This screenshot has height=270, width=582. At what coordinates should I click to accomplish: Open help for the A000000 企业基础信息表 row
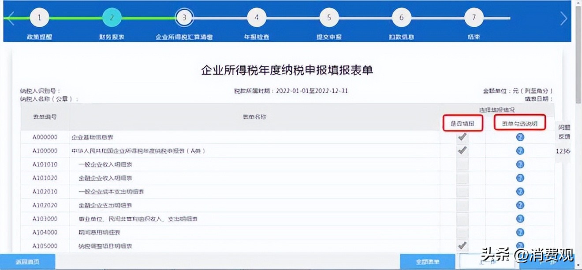pos(519,137)
